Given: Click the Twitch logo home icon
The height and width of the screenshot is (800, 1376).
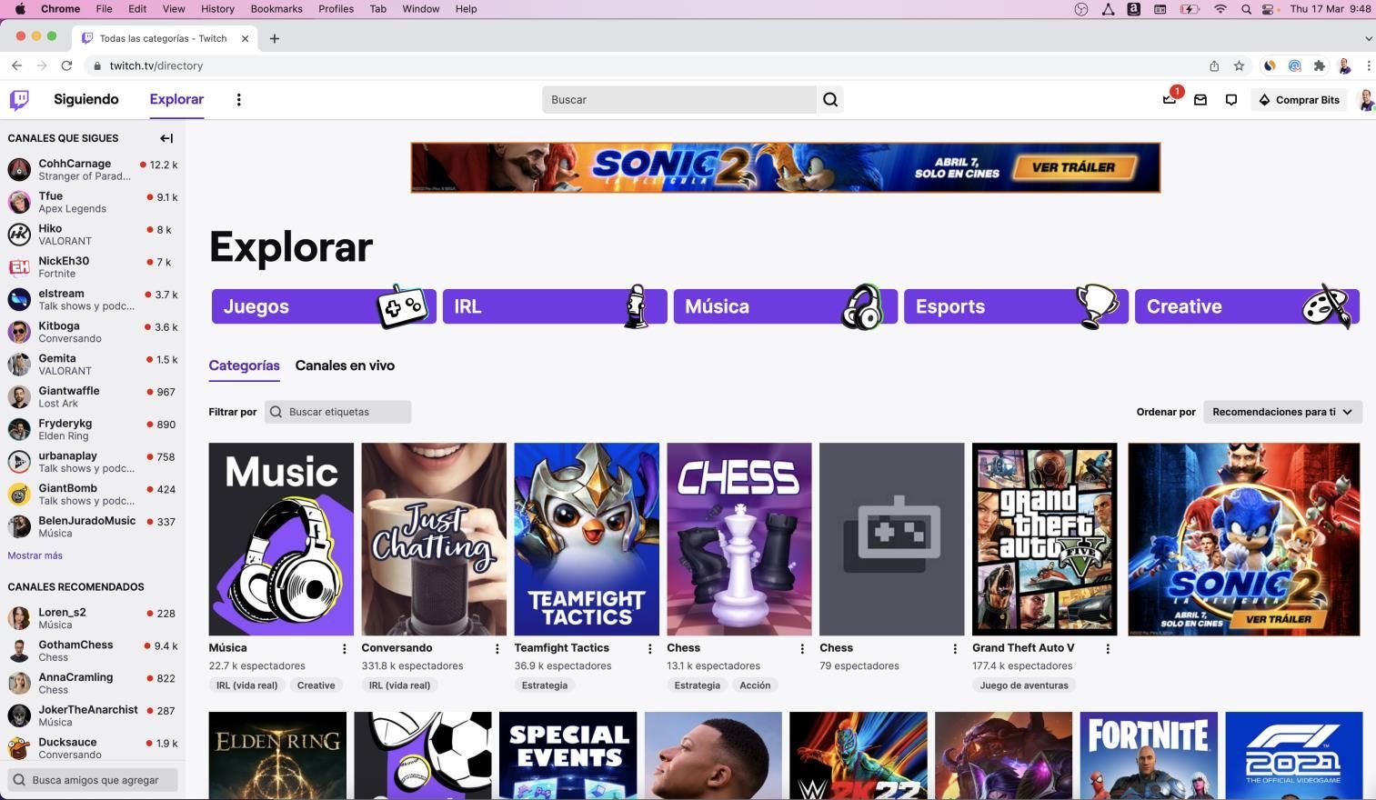Looking at the screenshot, I should pos(19,99).
